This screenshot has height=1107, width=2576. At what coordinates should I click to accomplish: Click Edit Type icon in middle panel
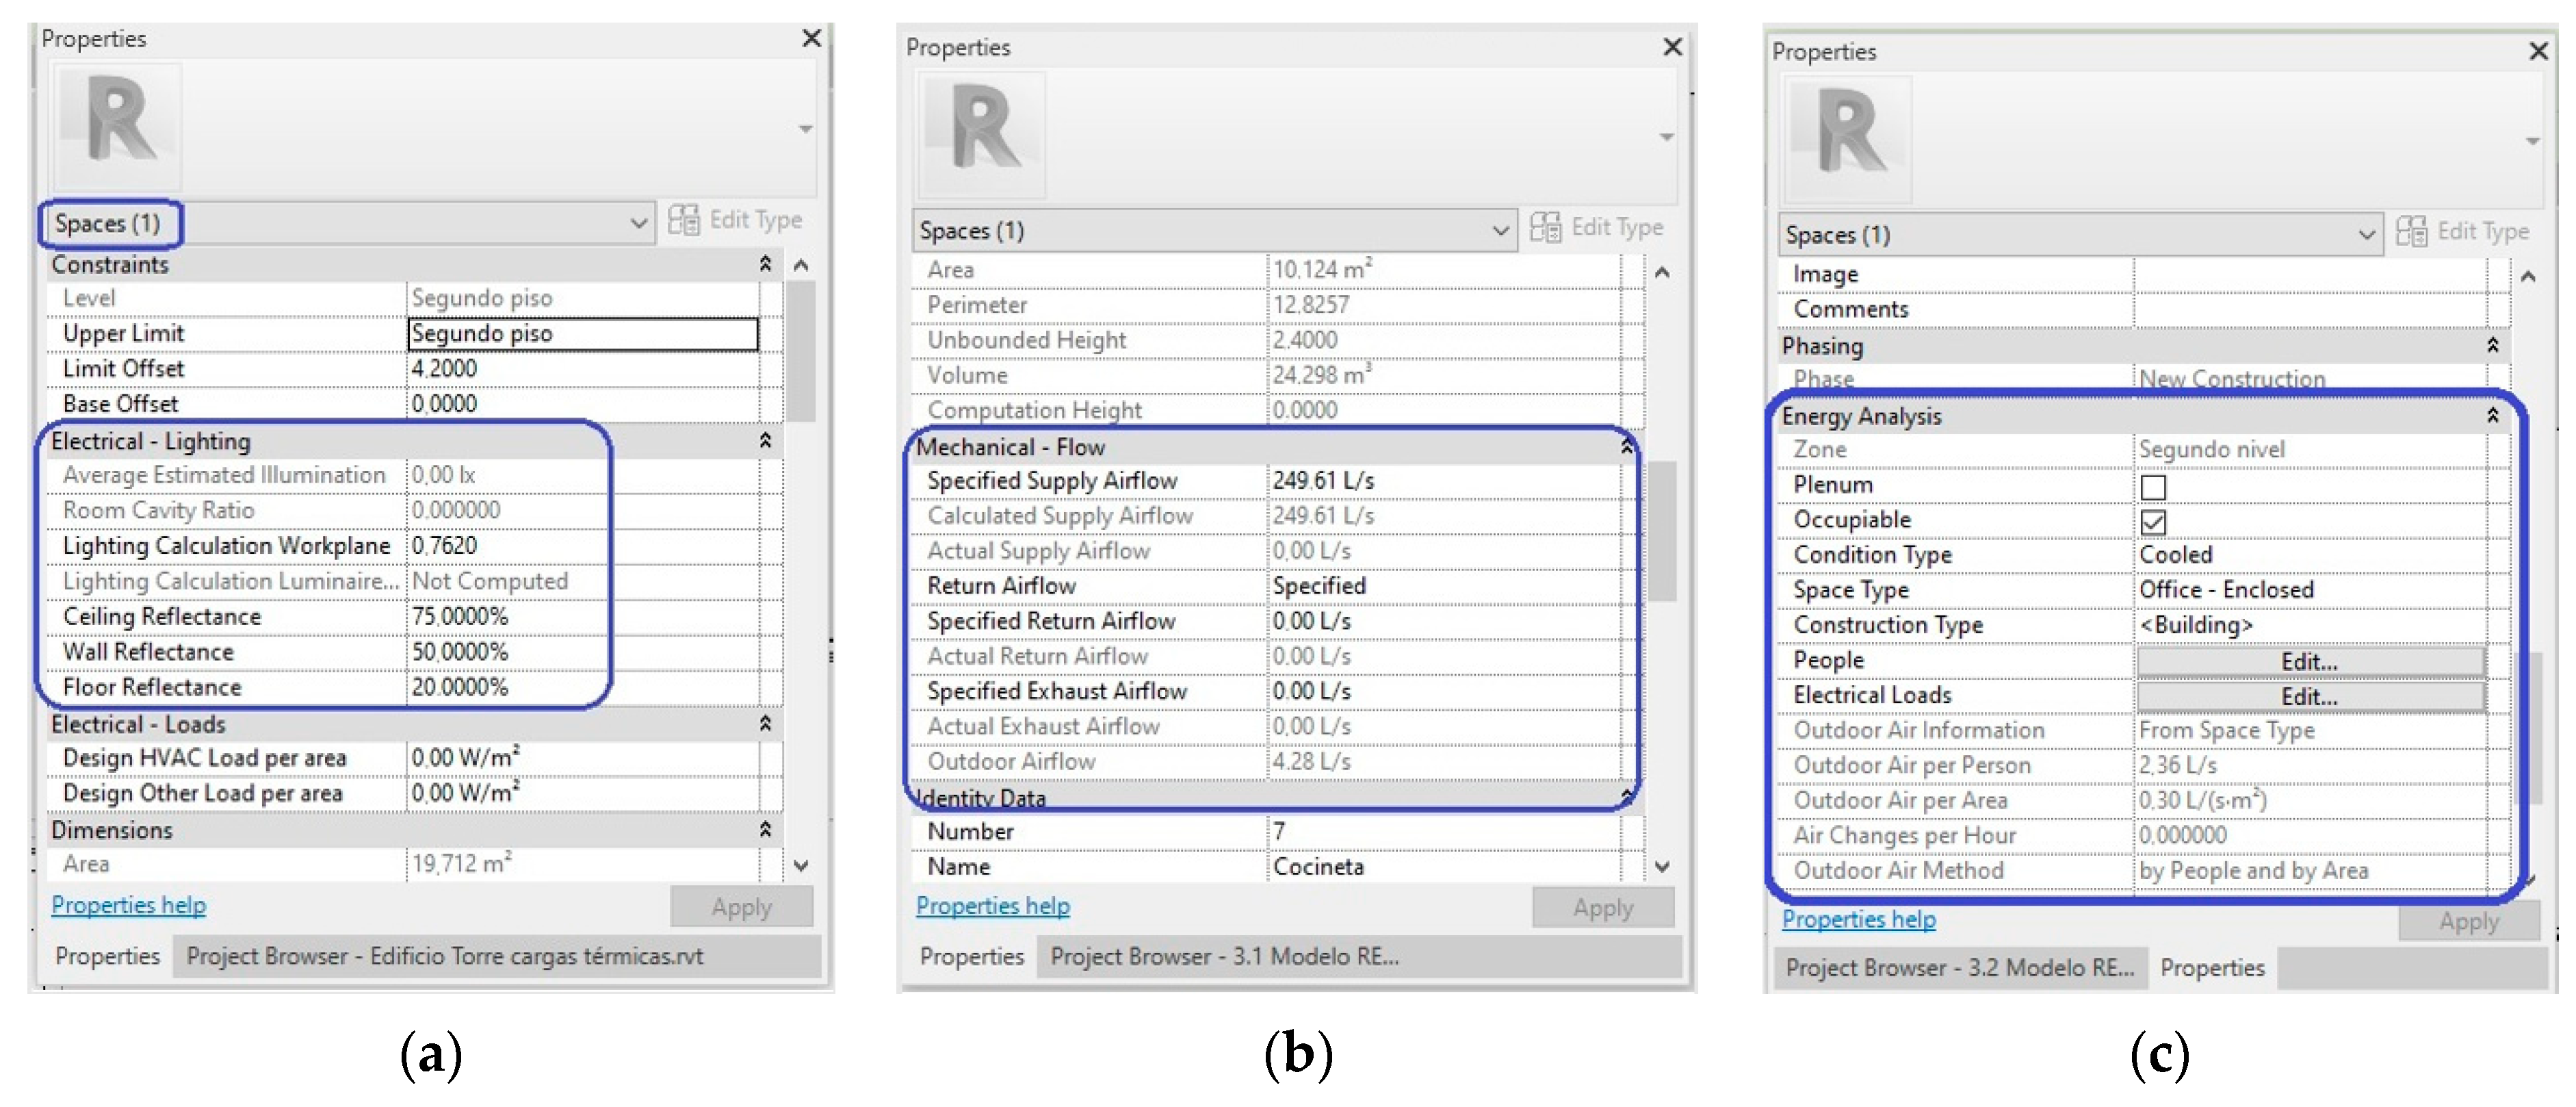(x=1545, y=227)
